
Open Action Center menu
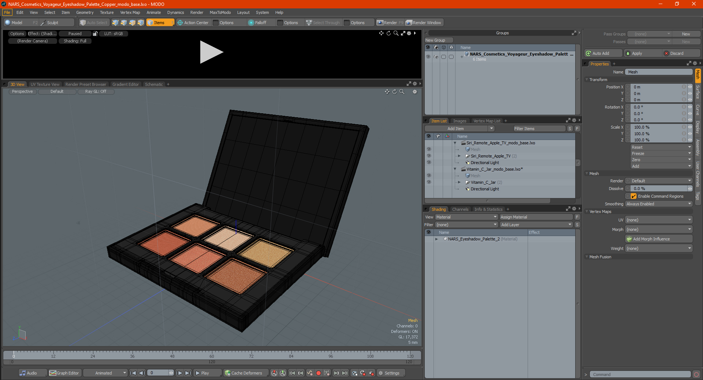point(193,23)
